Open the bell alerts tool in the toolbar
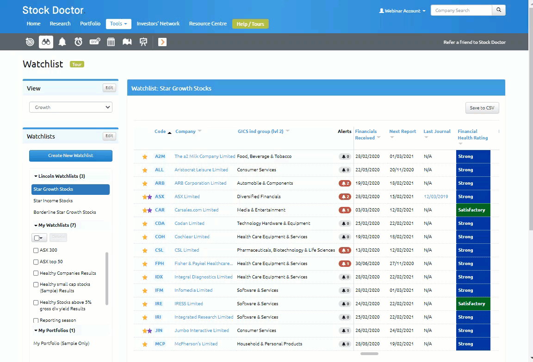 coord(62,42)
